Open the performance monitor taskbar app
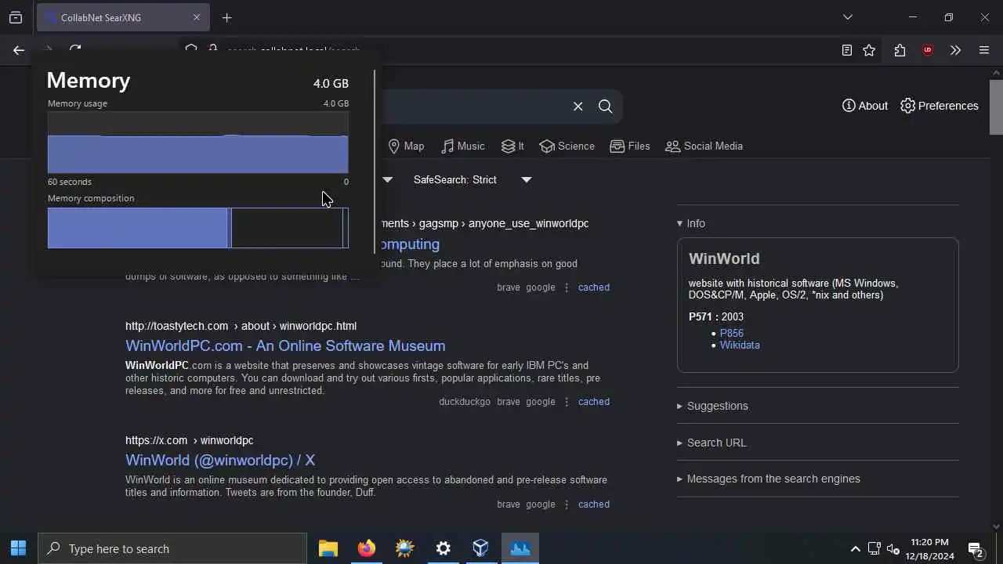Viewport: 1003px width, 564px height. click(x=520, y=548)
